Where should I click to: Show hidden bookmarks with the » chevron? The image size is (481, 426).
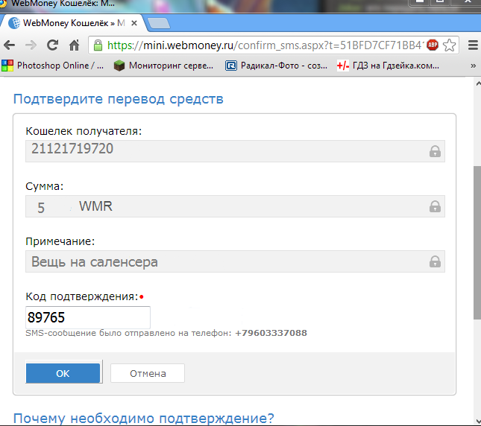click(x=473, y=66)
